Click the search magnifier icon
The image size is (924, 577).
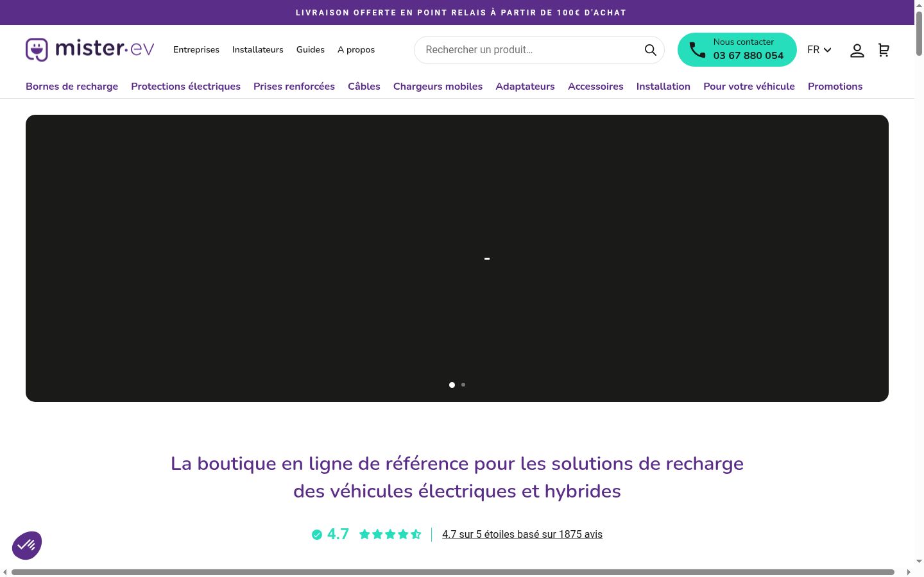650,50
